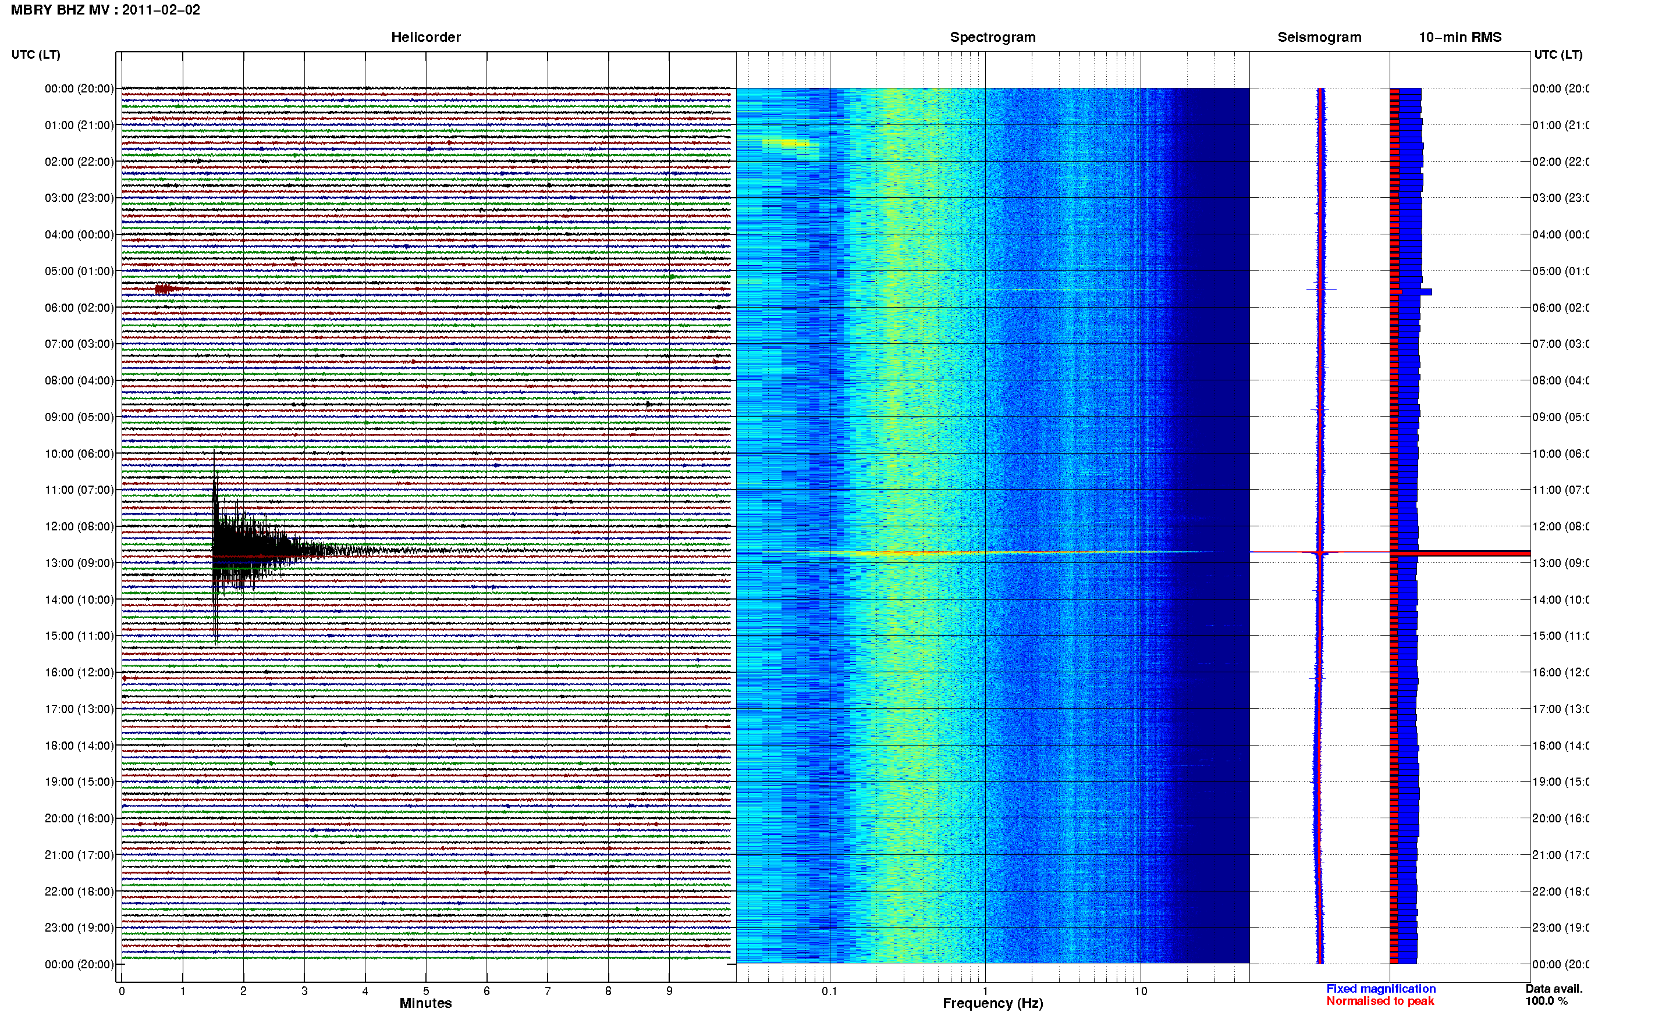This screenshot has width=1655, height=1034.
Task: Select the "Helicorder" panel heading
Action: pyautogui.click(x=425, y=37)
